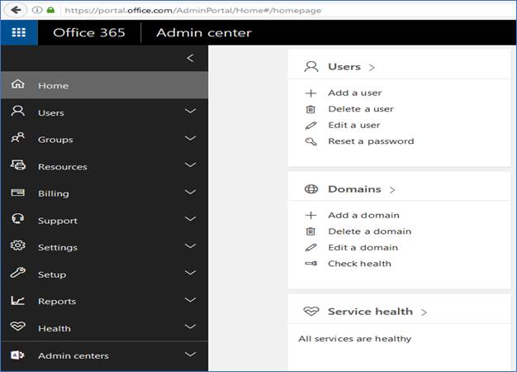Image resolution: width=517 pixels, height=372 pixels.
Task: Expand the Groups menu chevron
Action: (190, 138)
